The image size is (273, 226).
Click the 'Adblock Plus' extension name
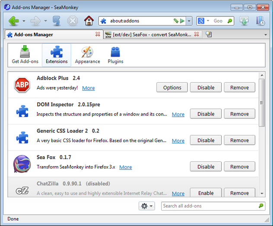[53, 78]
